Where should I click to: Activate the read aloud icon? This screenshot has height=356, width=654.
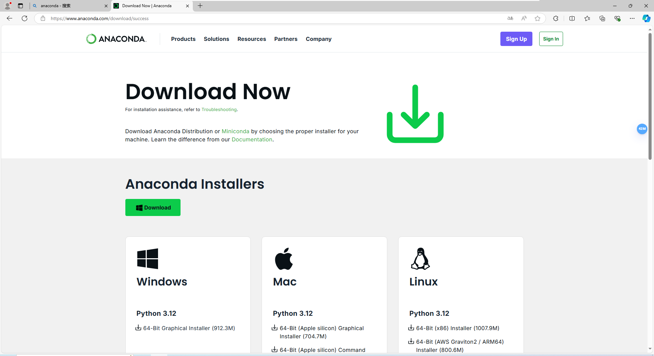click(x=524, y=18)
